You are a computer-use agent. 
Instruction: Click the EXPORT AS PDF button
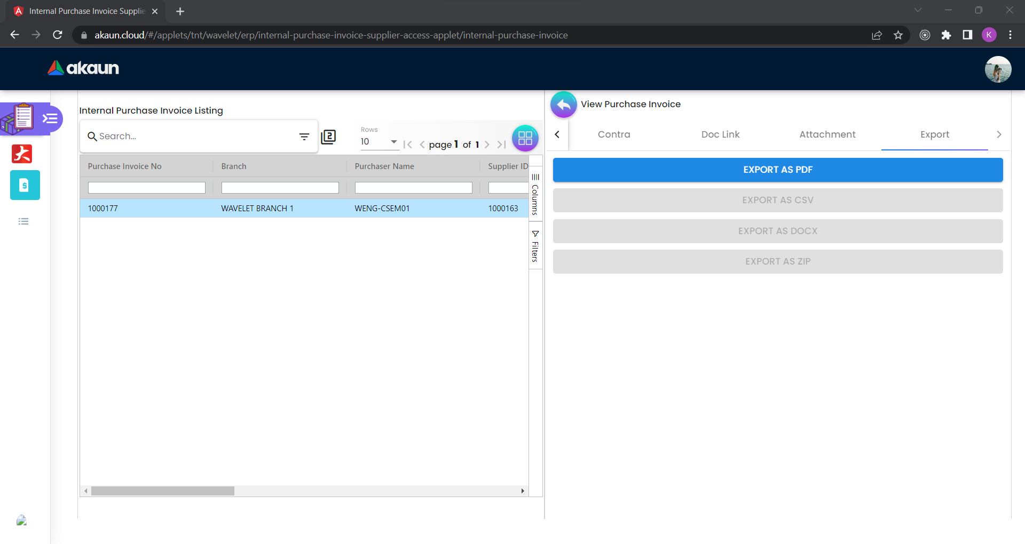click(x=777, y=170)
